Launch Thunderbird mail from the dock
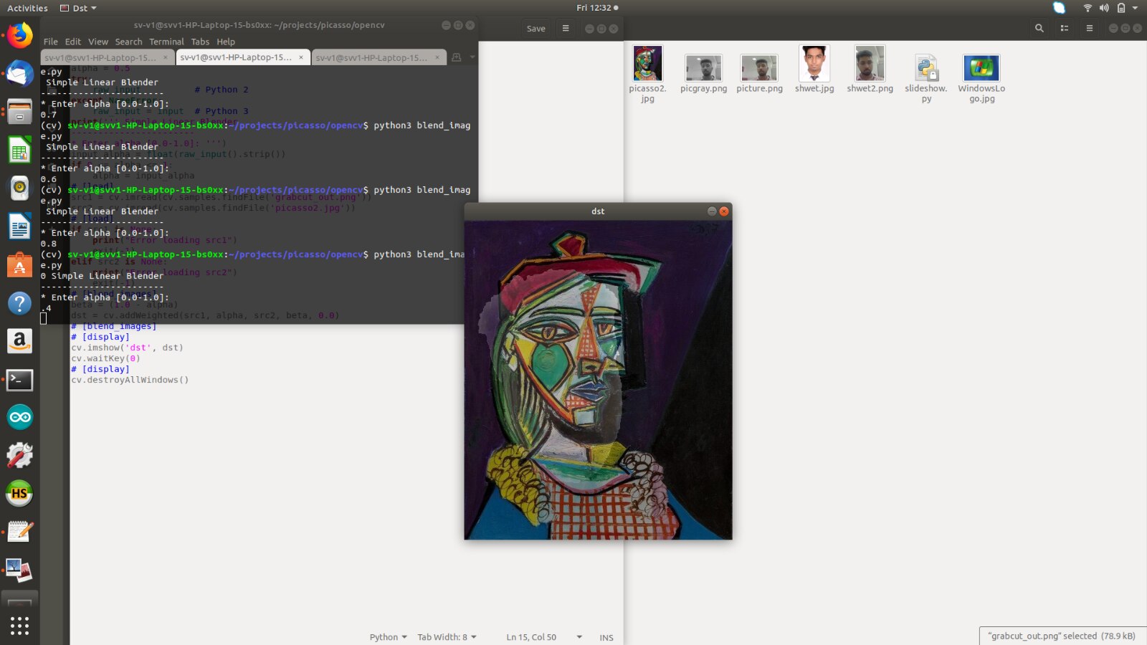1147x645 pixels. tap(19, 74)
